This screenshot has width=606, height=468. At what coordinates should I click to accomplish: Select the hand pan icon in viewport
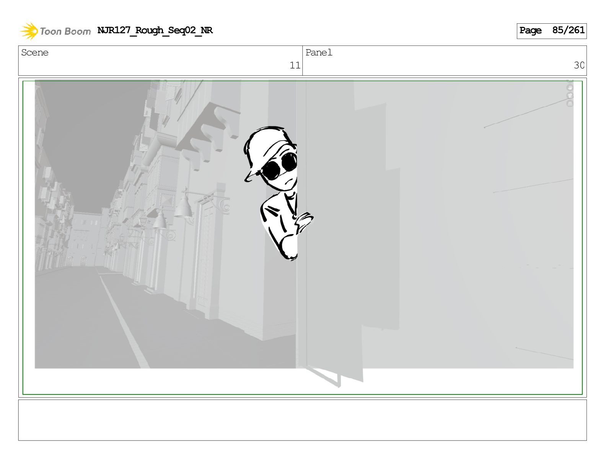click(x=570, y=88)
